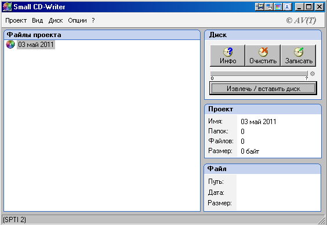Viewport: 327px width, 225px height.
Task: Open the Диск menu
Action: [56, 20]
